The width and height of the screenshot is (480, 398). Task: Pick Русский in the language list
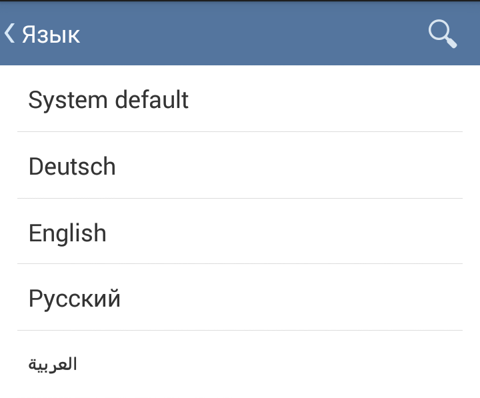(75, 299)
